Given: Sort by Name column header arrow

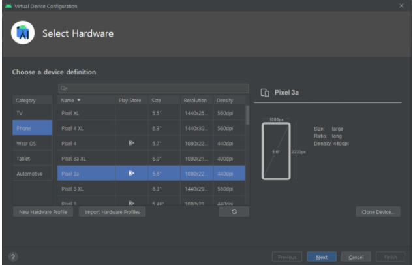Looking at the screenshot, I should point(79,100).
